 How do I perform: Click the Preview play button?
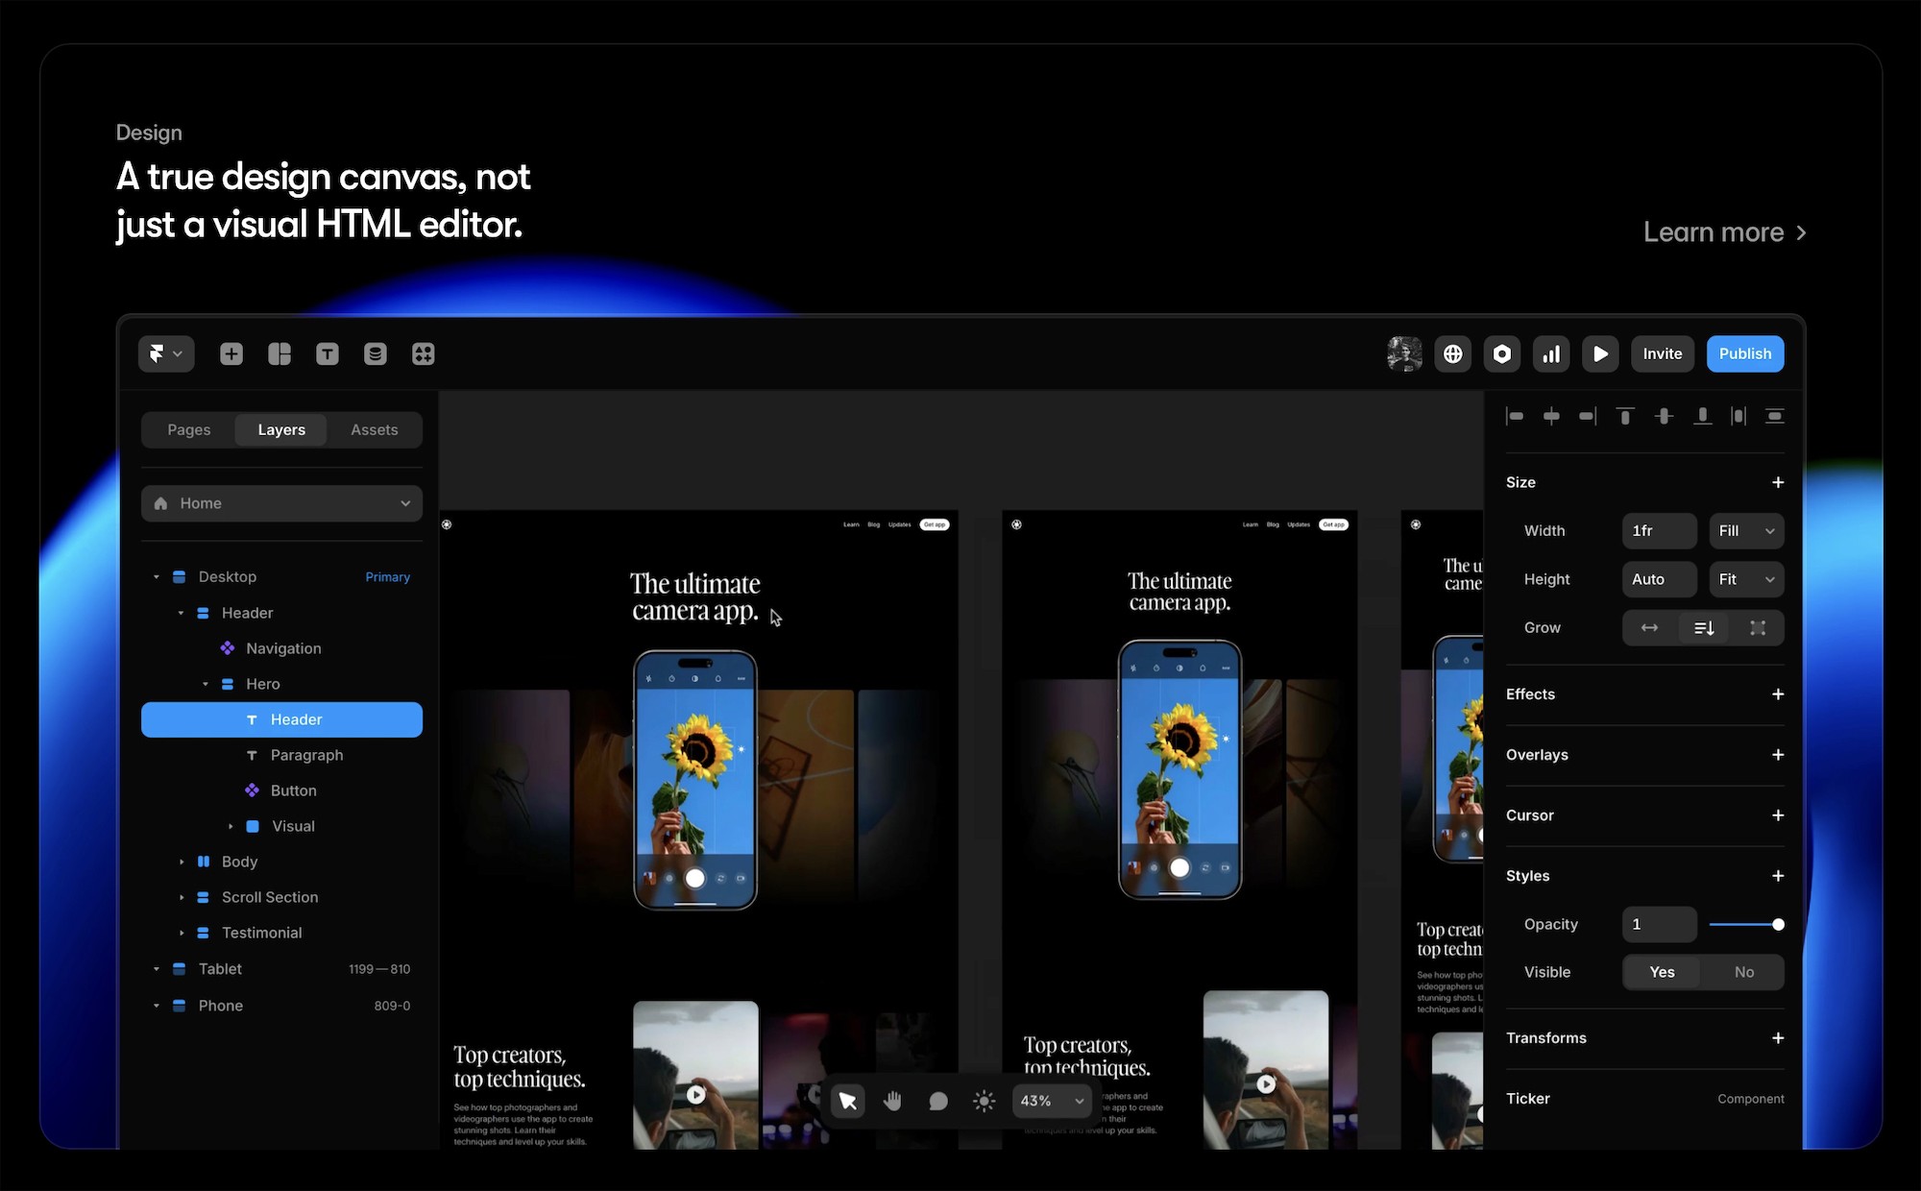pos(1600,353)
